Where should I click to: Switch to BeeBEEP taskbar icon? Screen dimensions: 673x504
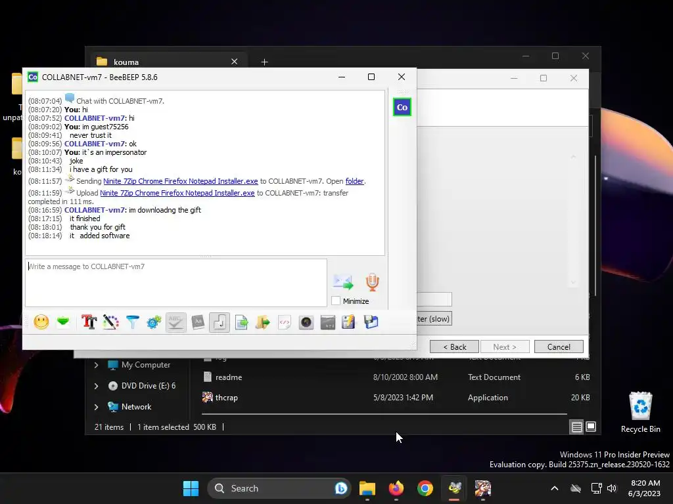pyautogui.click(x=454, y=488)
